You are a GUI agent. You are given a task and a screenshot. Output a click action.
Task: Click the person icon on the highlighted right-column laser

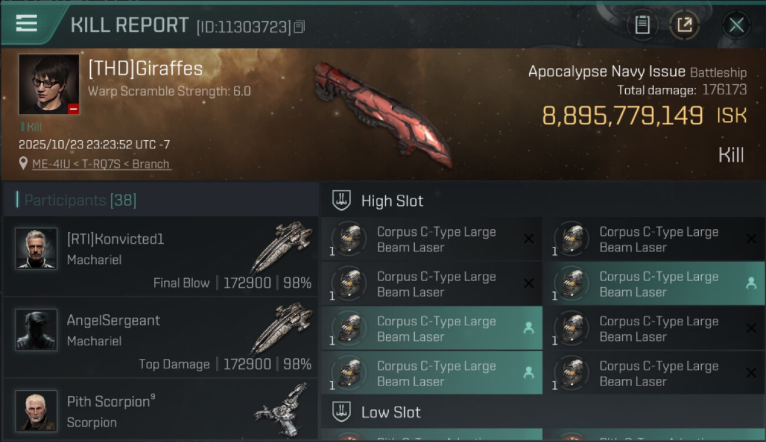[x=751, y=283]
